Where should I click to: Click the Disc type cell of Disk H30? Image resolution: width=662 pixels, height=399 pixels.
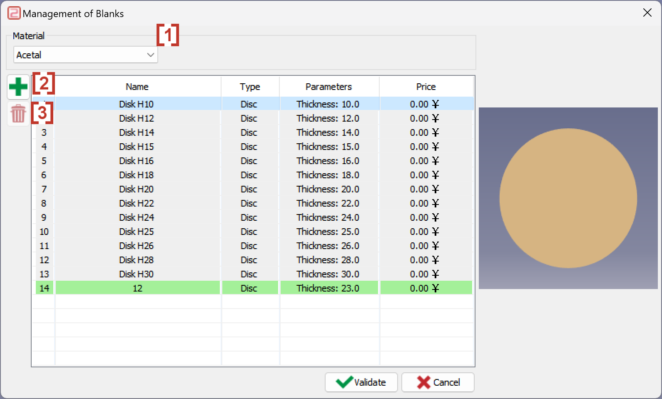point(250,274)
